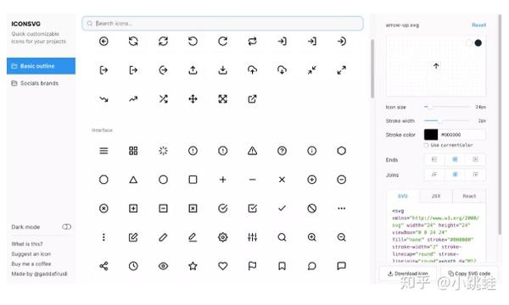Screen dimensions: 509x305
Task: Select the zoom-out magnifier icon
Action: (342, 237)
